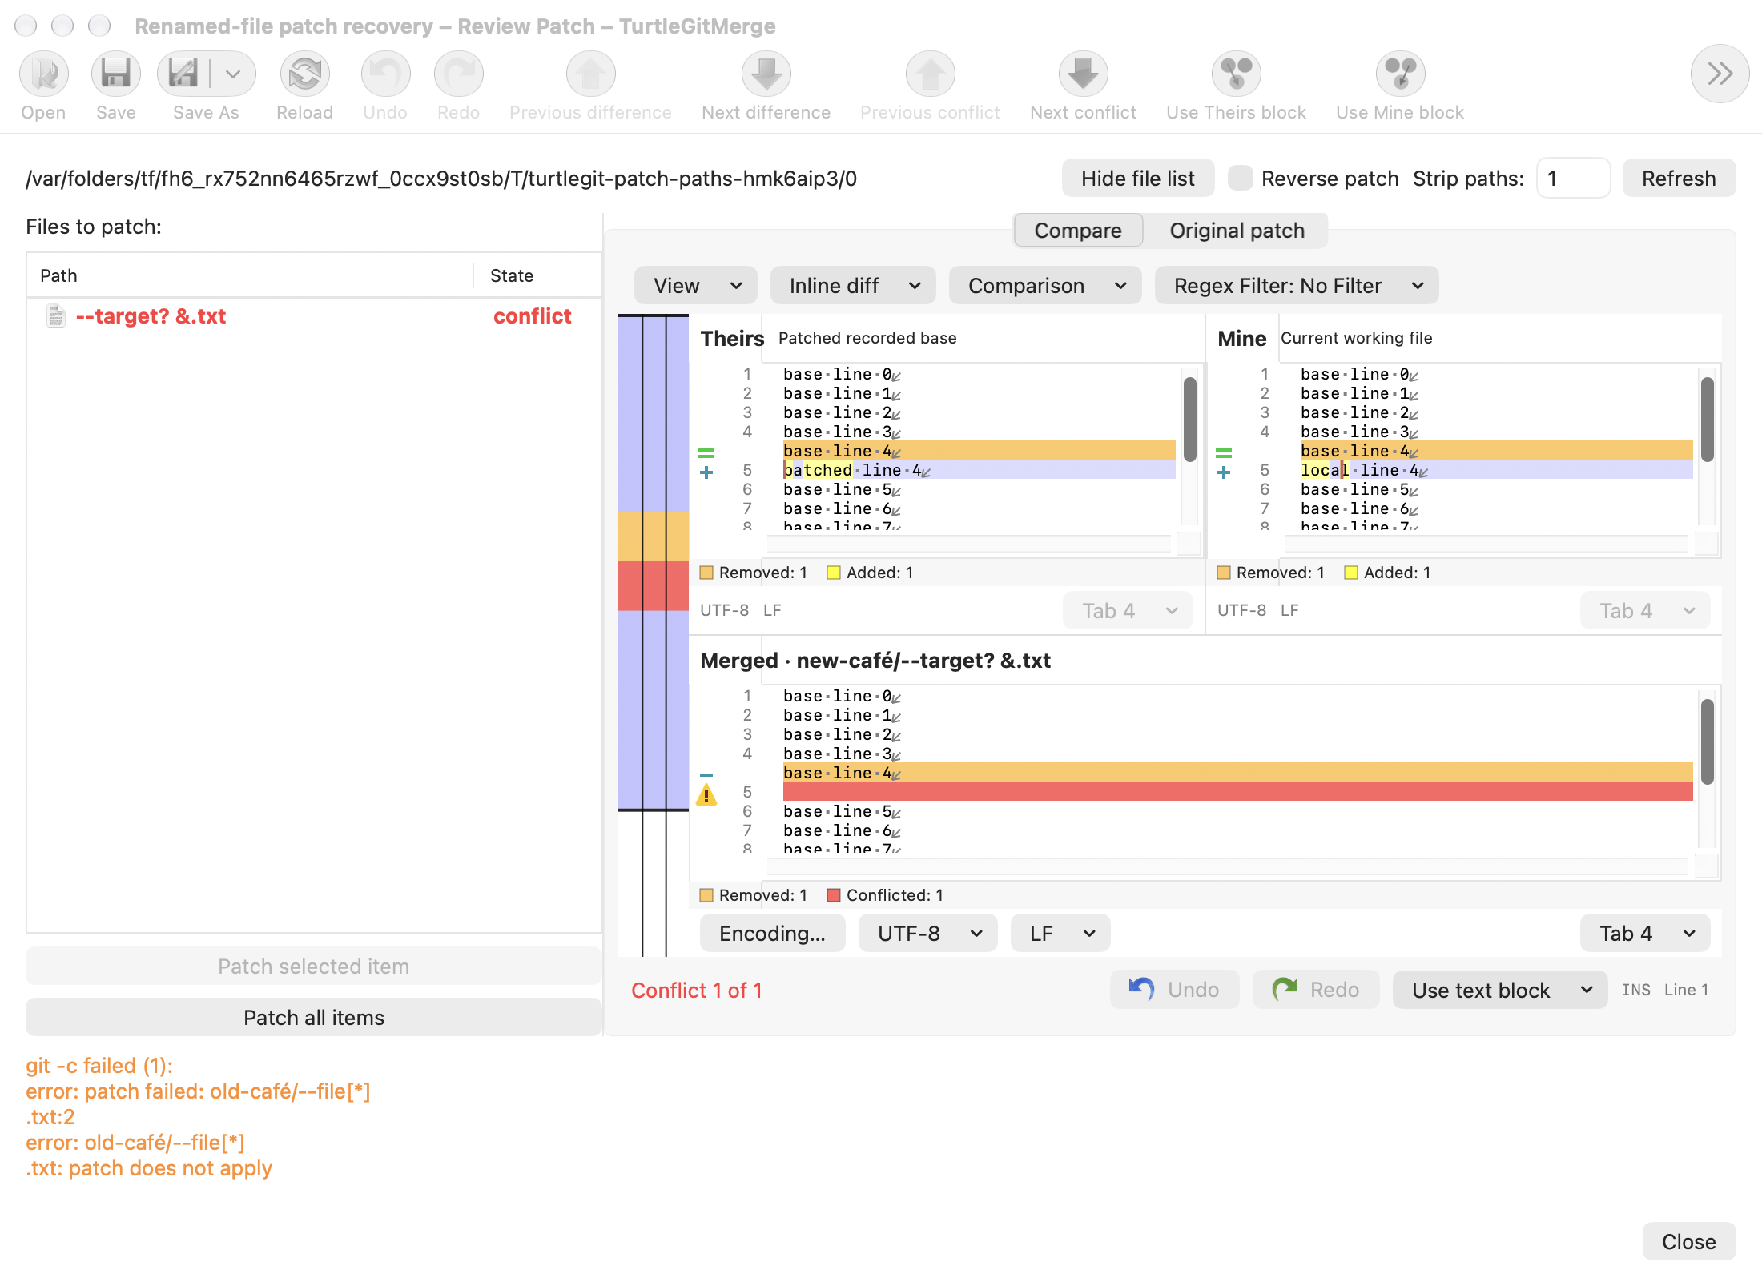Click the file icon beside --target? &.txt
This screenshot has width=1762, height=1286.
(x=55, y=316)
